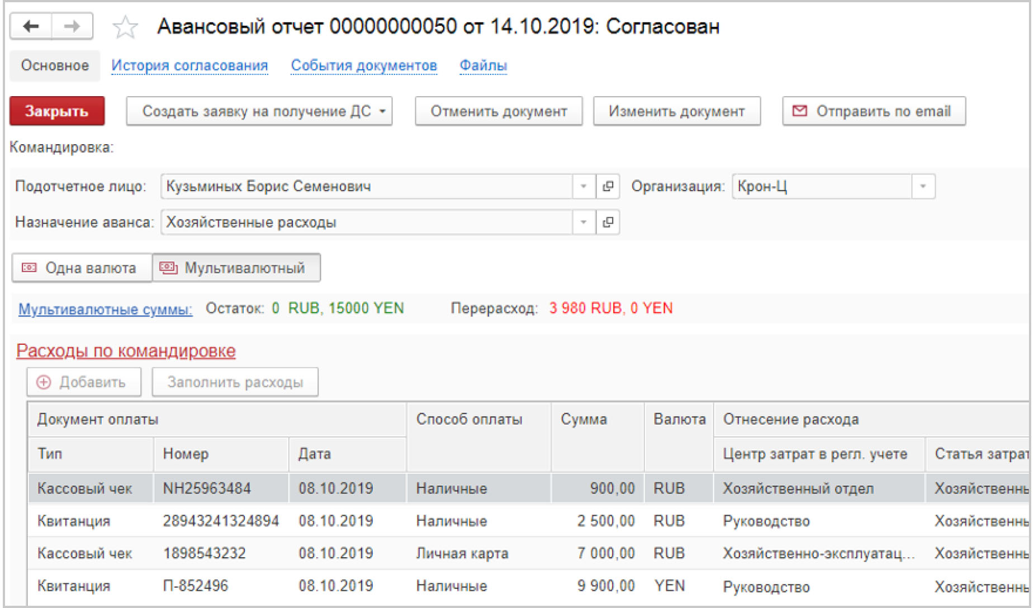Click the Способ оплаты column header
Image resolution: width=1034 pixels, height=608 pixels.
pos(479,436)
